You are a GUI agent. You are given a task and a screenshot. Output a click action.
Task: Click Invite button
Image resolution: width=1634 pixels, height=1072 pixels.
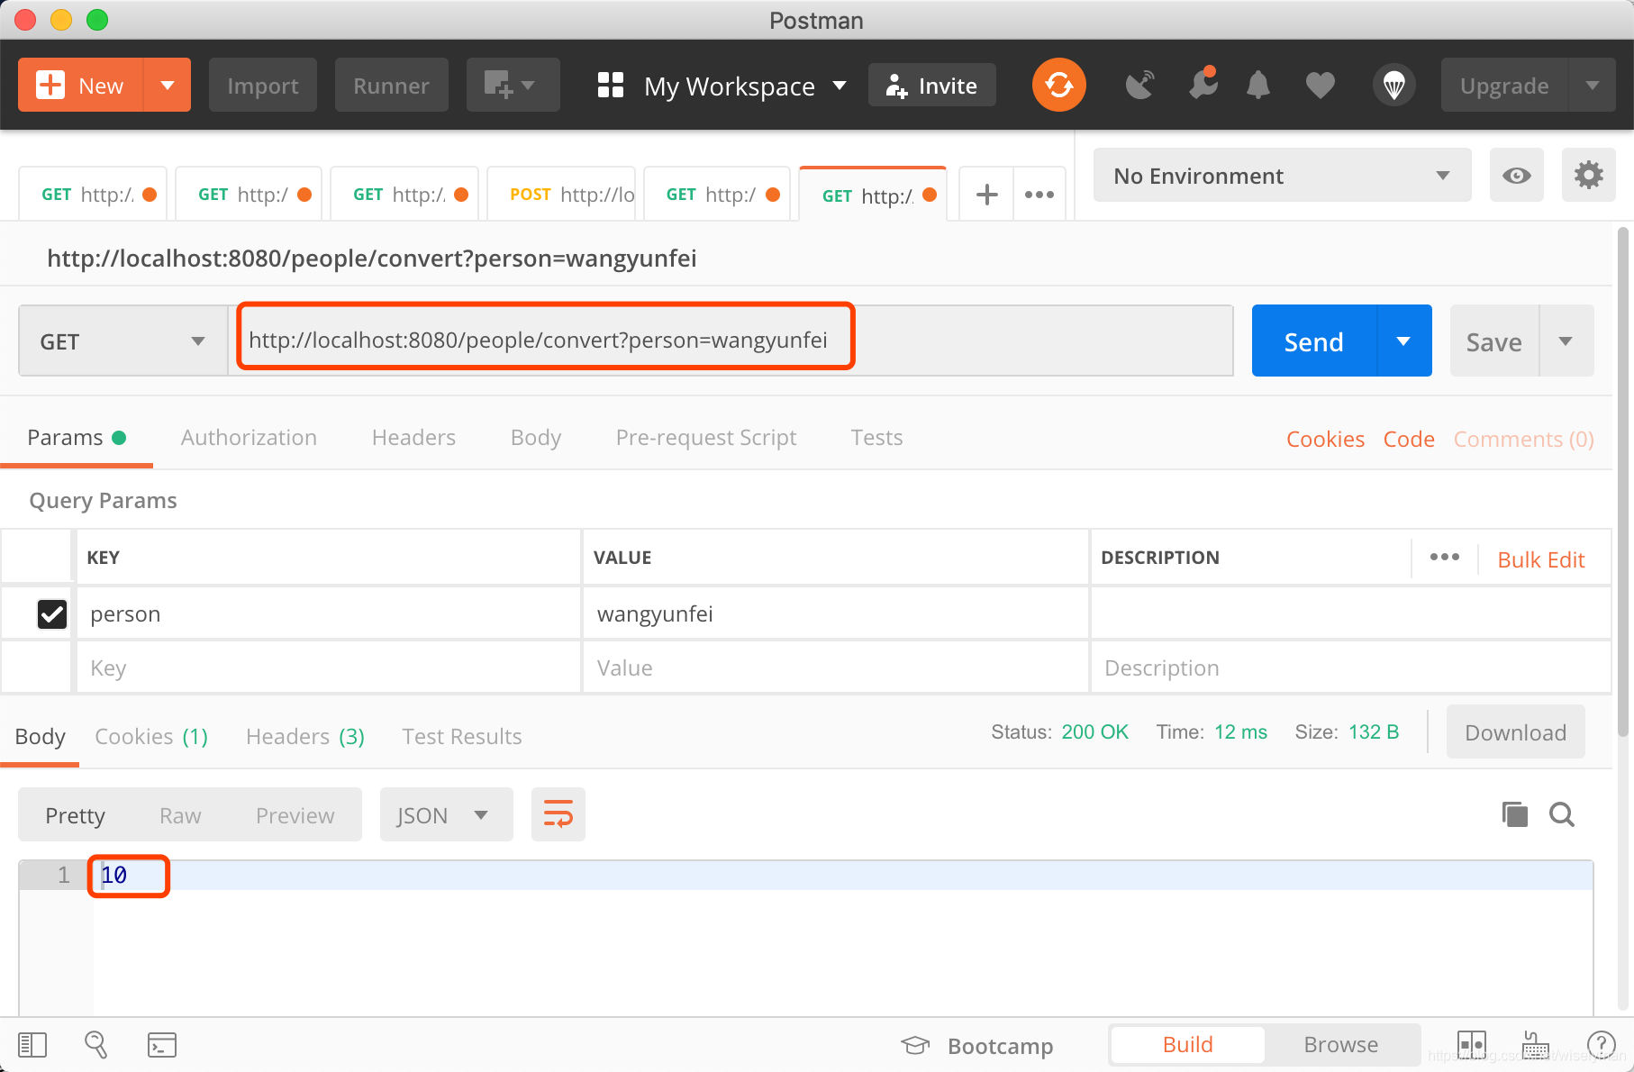932,86
